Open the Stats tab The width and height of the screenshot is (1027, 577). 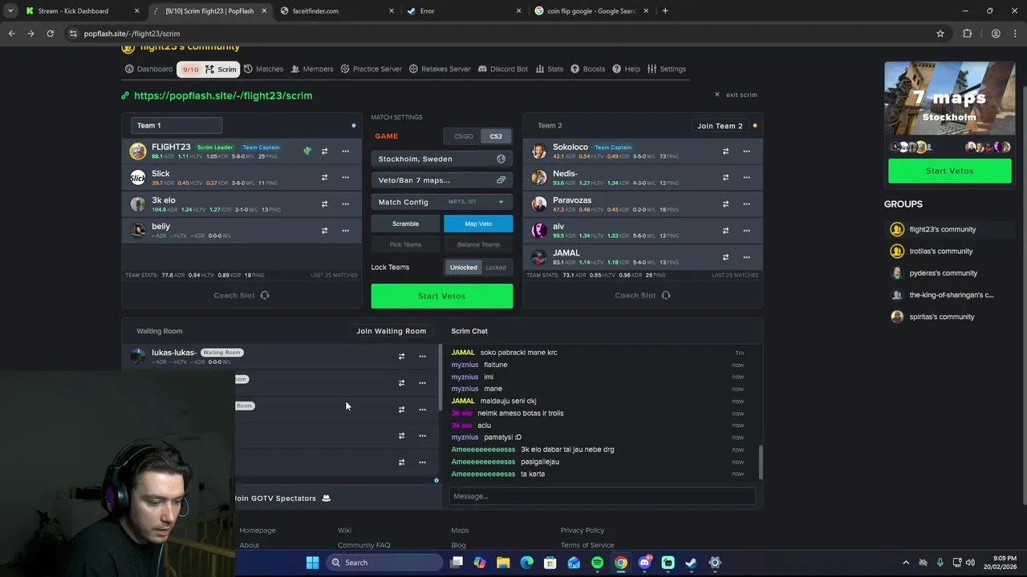pyautogui.click(x=550, y=69)
